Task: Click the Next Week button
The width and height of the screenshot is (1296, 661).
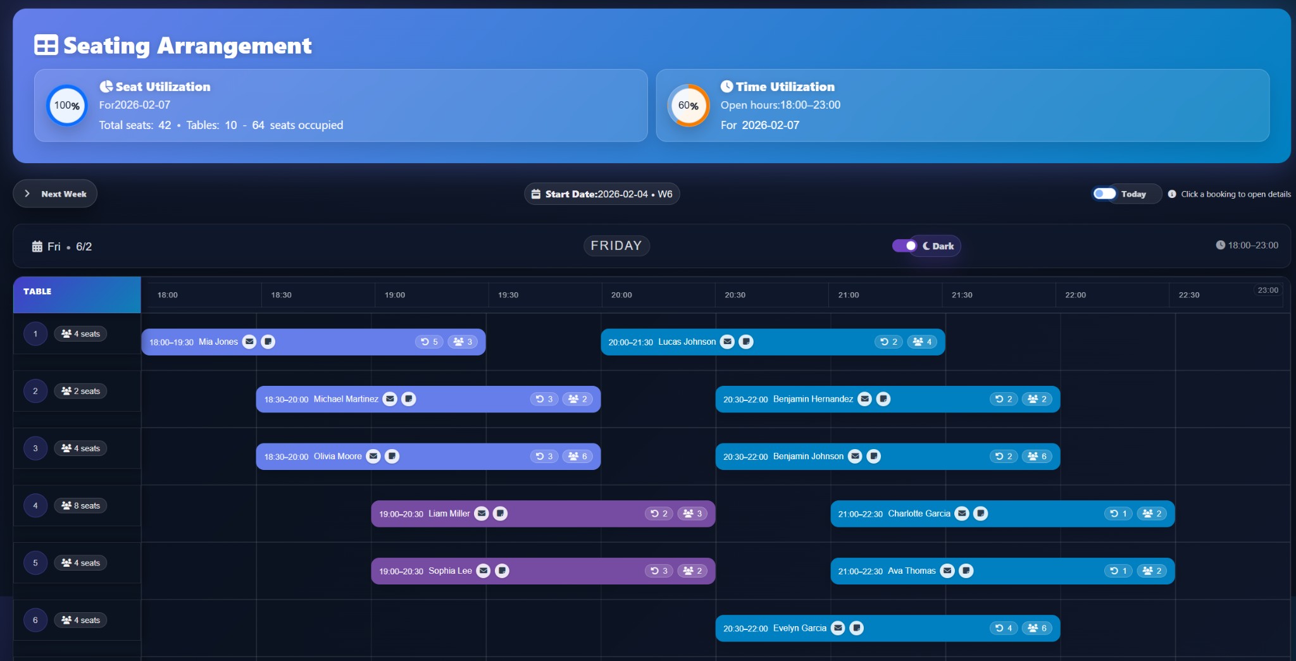Action: (x=54, y=194)
